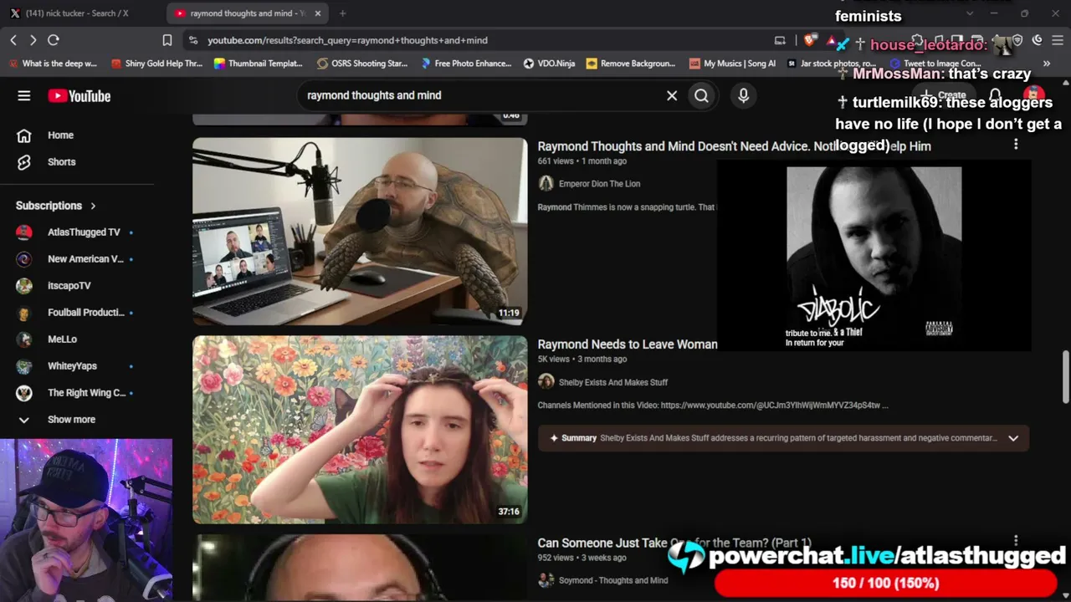1071x602 pixels.
Task: Click the page vertical scrollbar thumb
Action: (1066, 376)
